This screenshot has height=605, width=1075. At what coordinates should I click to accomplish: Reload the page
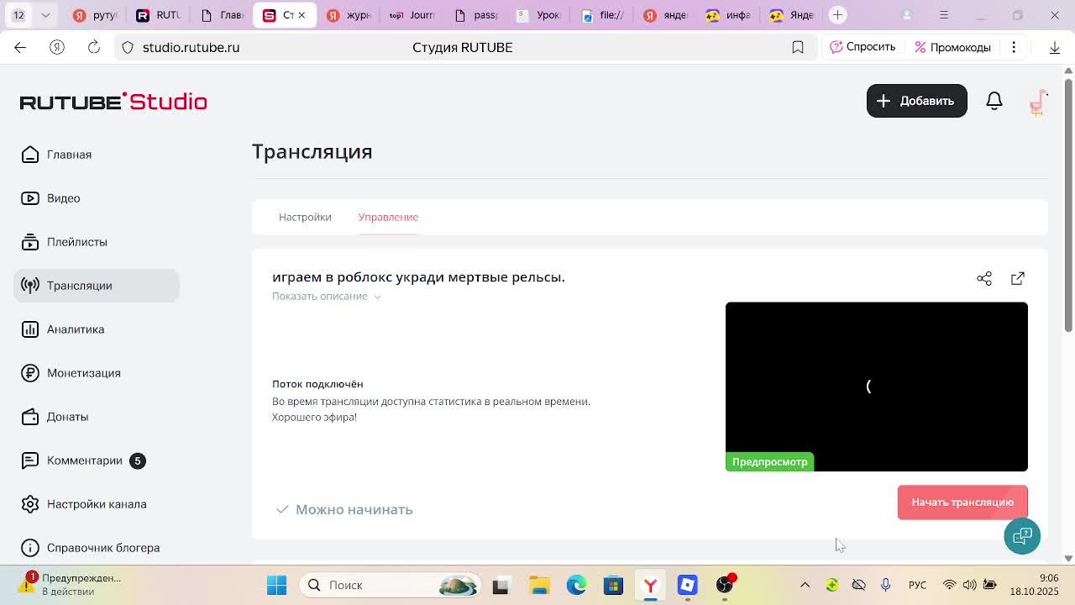(94, 47)
